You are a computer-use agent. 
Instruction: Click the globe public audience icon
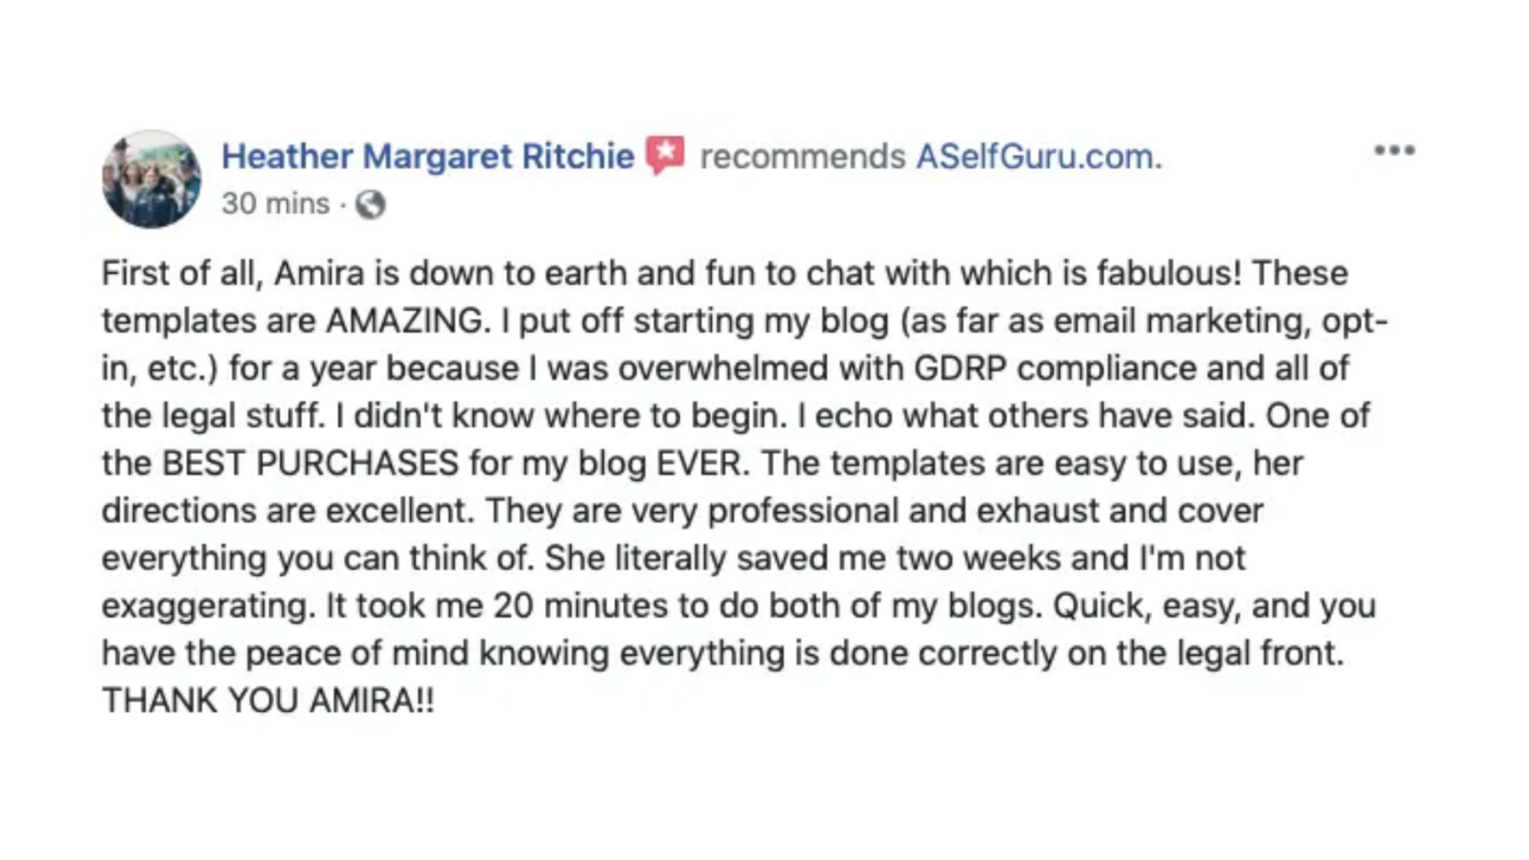pos(370,205)
